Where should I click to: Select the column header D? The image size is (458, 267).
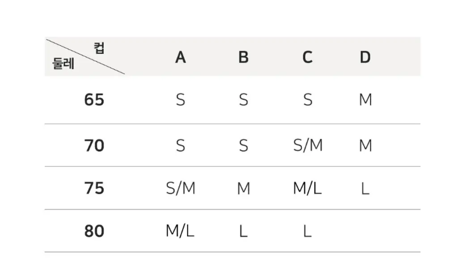pos(365,57)
